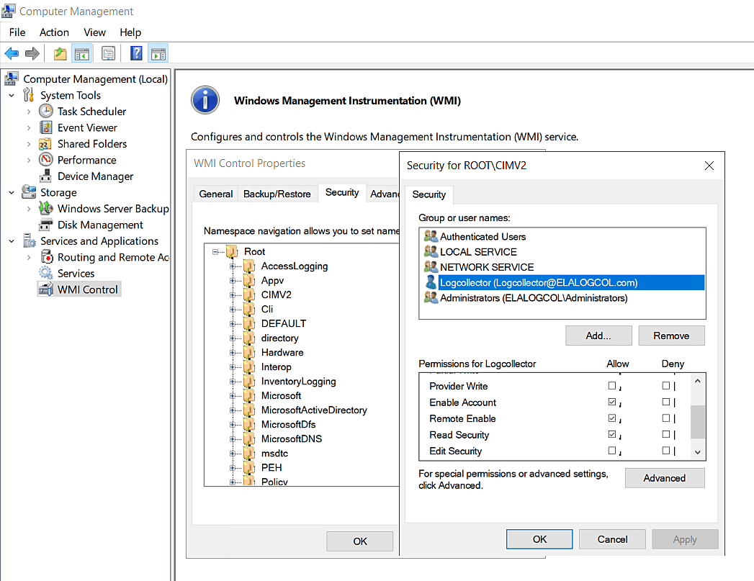The width and height of the screenshot is (754, 581).
Task: Click the blue WMI information icon
Action: [x=205, y=100]
